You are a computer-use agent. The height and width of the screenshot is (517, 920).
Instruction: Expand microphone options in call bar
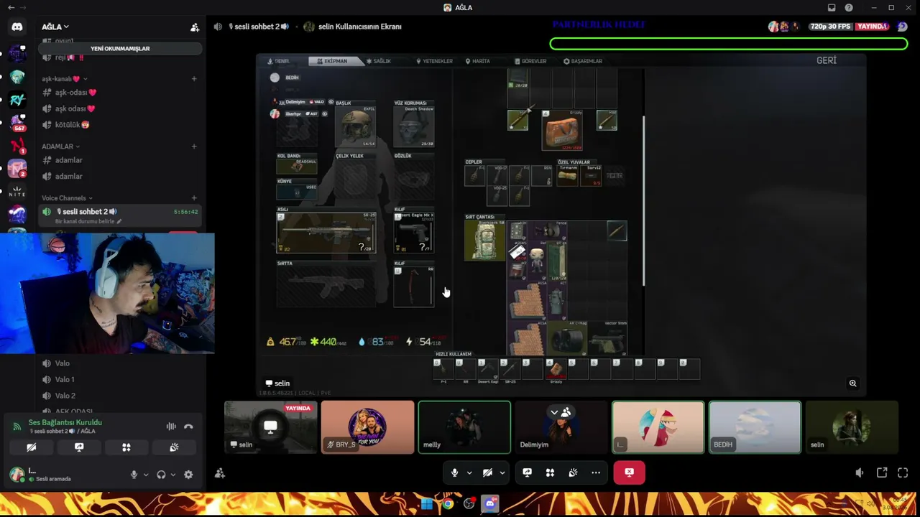coord(469,472)
